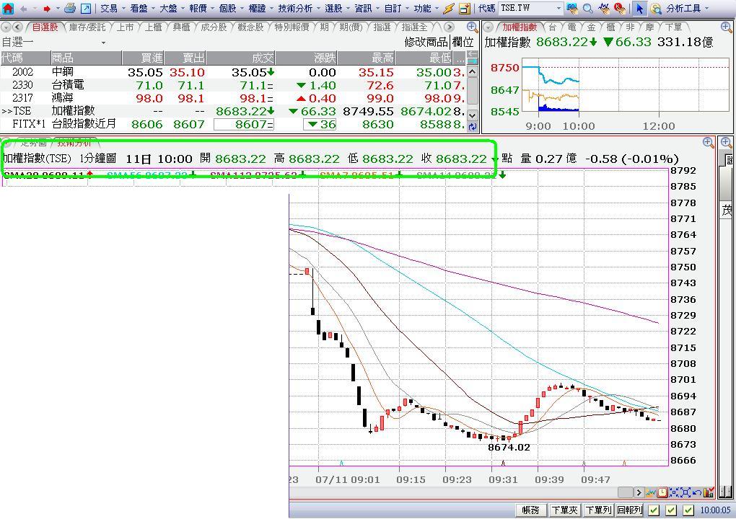Open the index panel tab list arrow
736x519 pixels.
(489, 27)
